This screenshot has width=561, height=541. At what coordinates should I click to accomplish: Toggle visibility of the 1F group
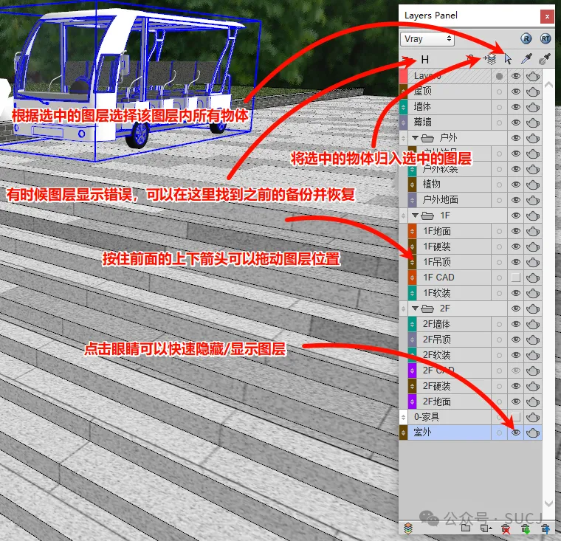pyautogui.click(x=515, y=216)
